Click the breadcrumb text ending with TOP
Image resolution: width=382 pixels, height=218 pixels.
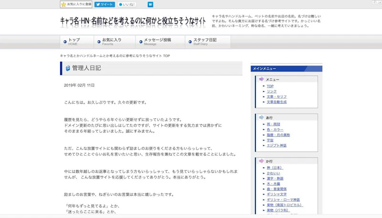pos(115,56)
